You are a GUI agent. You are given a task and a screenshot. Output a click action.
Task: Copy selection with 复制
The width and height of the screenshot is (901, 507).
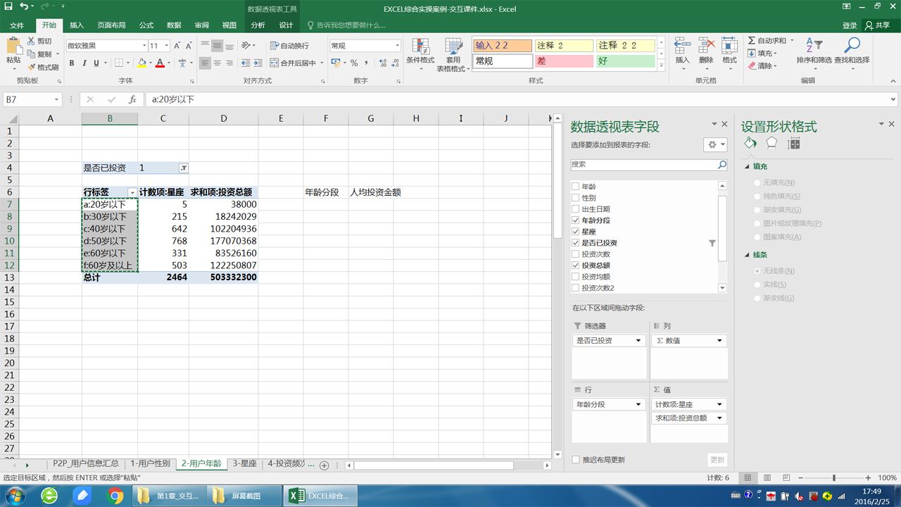[x=39, y=54]
